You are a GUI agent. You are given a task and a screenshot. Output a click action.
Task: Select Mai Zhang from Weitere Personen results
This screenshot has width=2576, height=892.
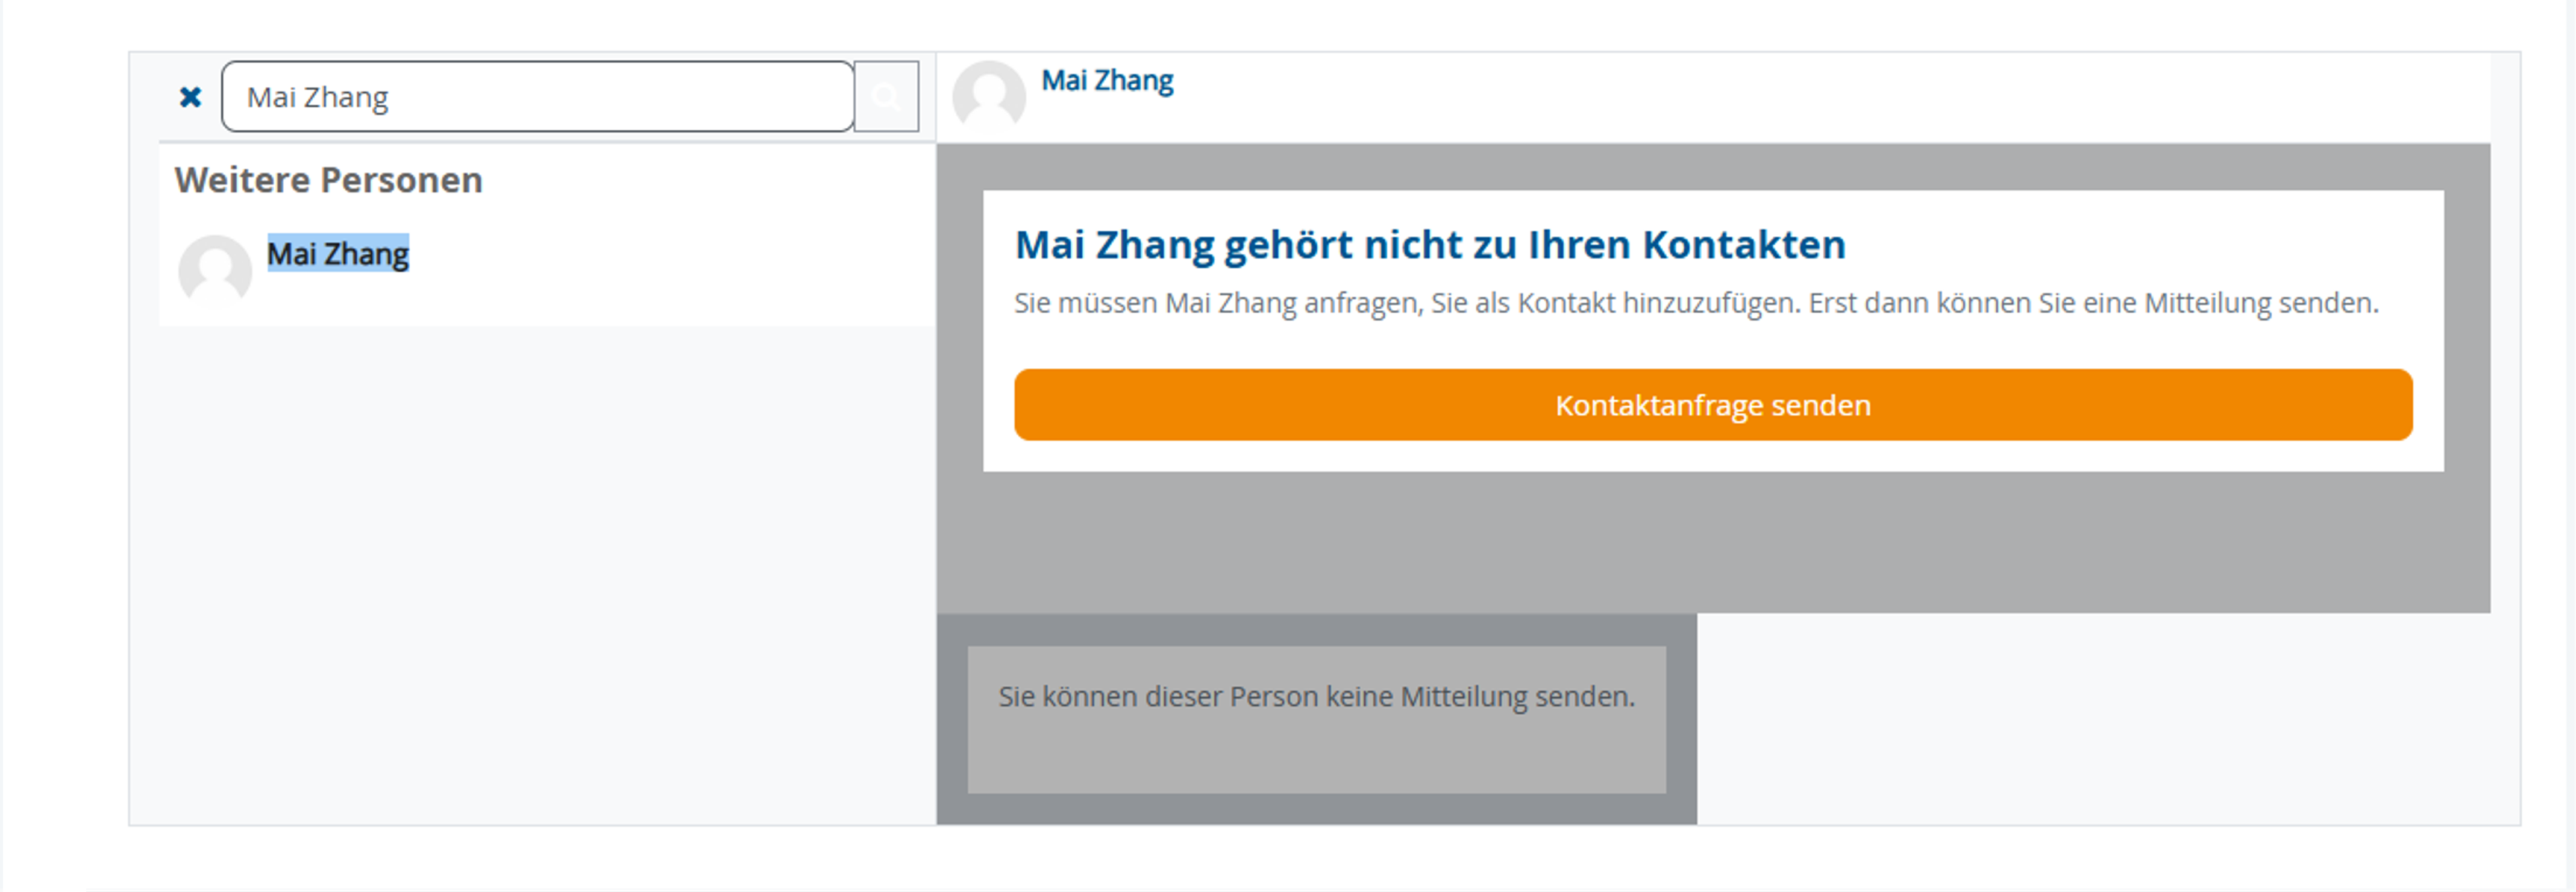point(338,253)
